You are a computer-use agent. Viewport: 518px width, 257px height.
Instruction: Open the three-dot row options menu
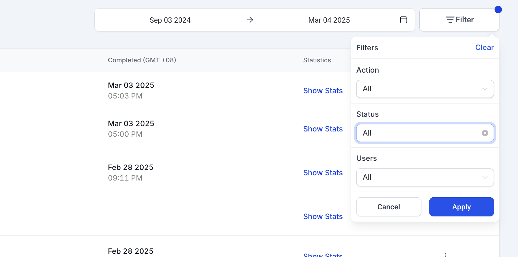coord(445,255)
